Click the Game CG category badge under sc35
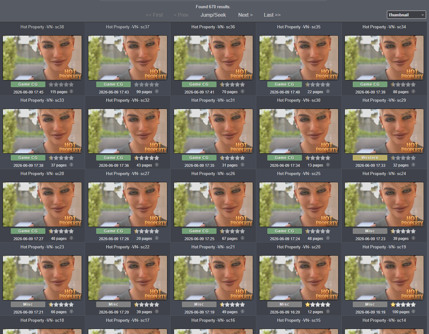The width and height of the screenshot is (429, 334). (284, 84)
